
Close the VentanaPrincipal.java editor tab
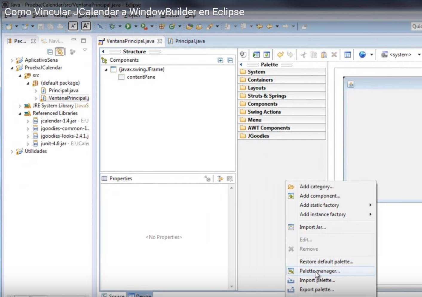pyautogui.click(x=160, y=41)
